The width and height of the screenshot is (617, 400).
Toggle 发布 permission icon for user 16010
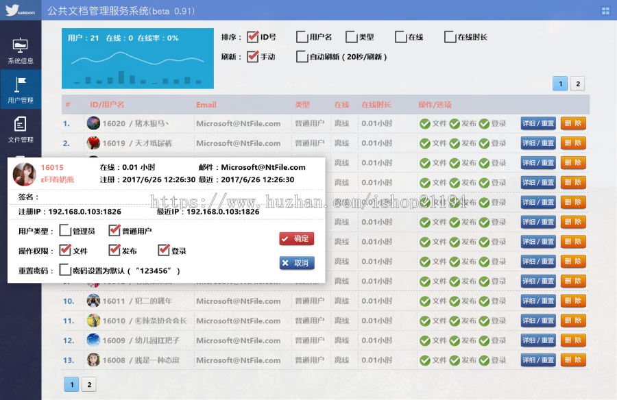[455, 321]
